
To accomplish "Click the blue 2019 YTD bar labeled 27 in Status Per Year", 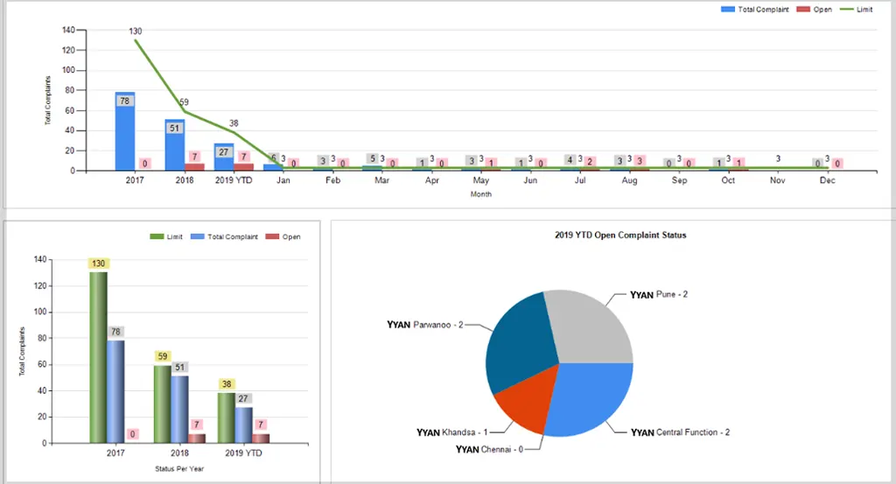I will [x=244, y=424].
